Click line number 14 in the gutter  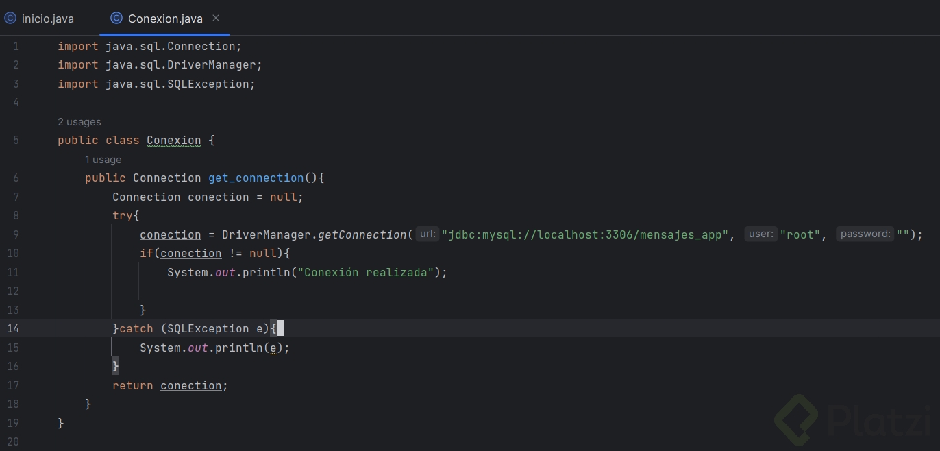[x=13, y=329]
